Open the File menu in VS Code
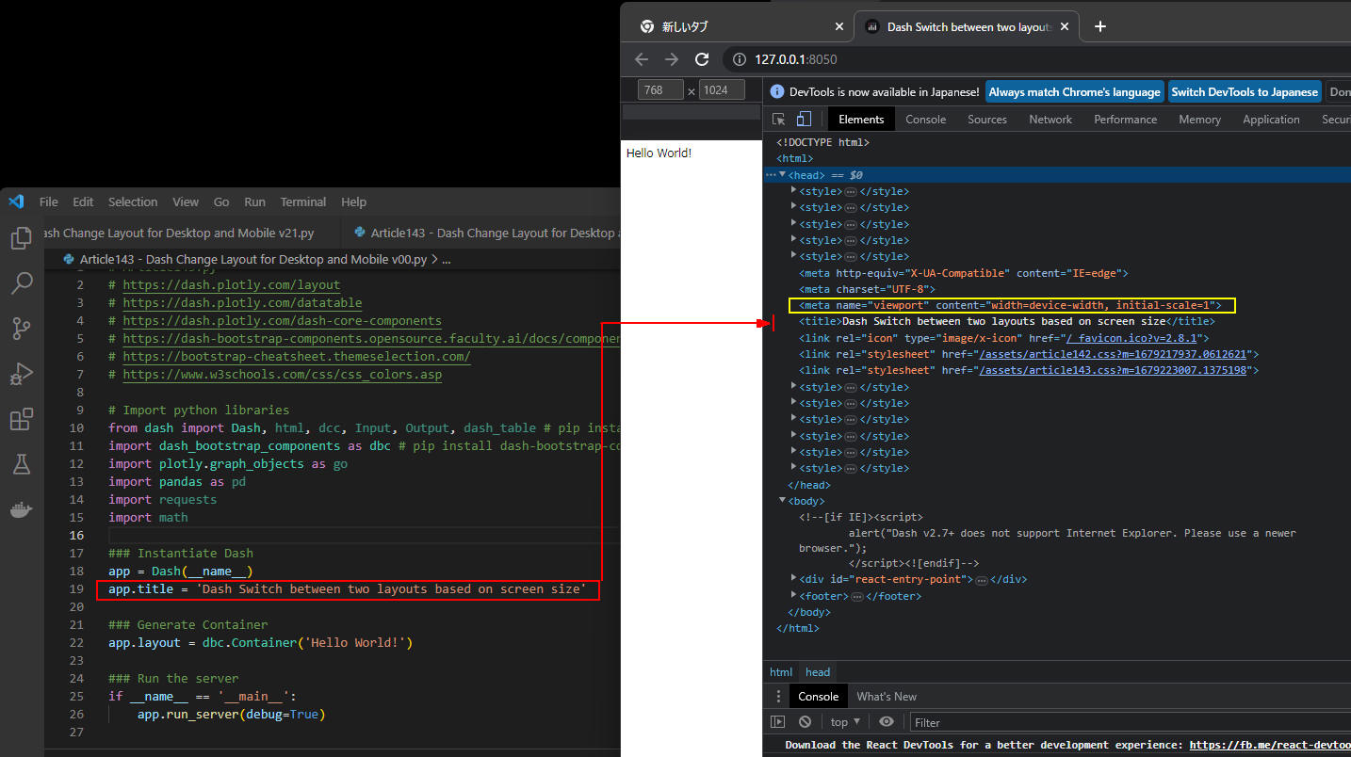The image size is (1351, 757). click(x=49, y=201)
